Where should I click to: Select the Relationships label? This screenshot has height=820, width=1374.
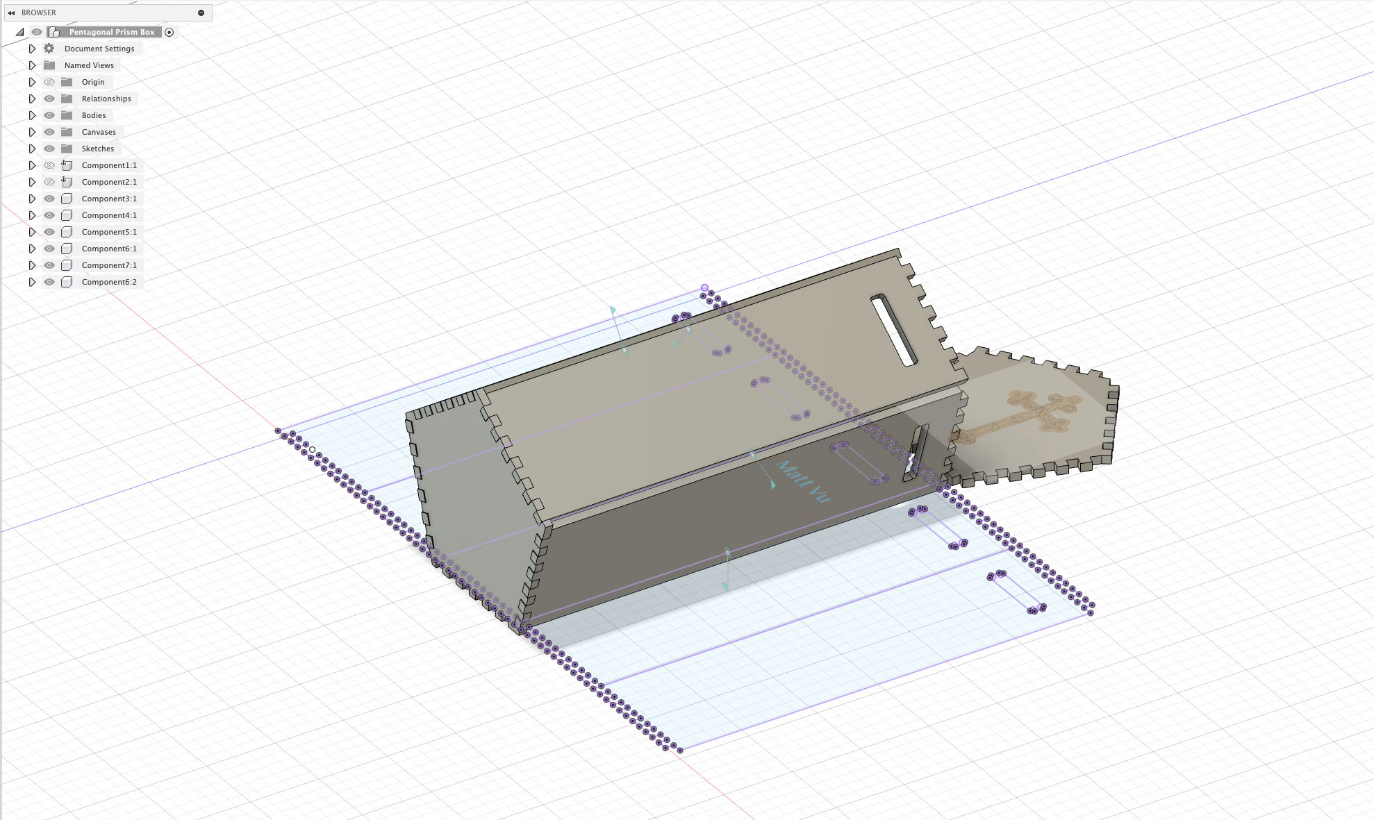[x=106, y=99]
